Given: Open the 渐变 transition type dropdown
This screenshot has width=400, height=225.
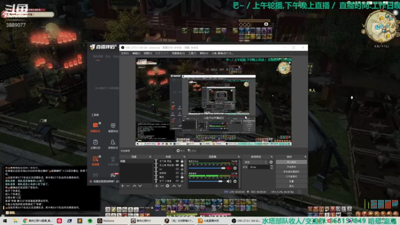Looking at the screenshot, I should 255,162.
